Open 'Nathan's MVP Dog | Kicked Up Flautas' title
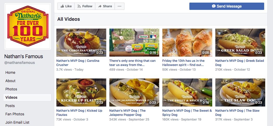 pos(79,112)
